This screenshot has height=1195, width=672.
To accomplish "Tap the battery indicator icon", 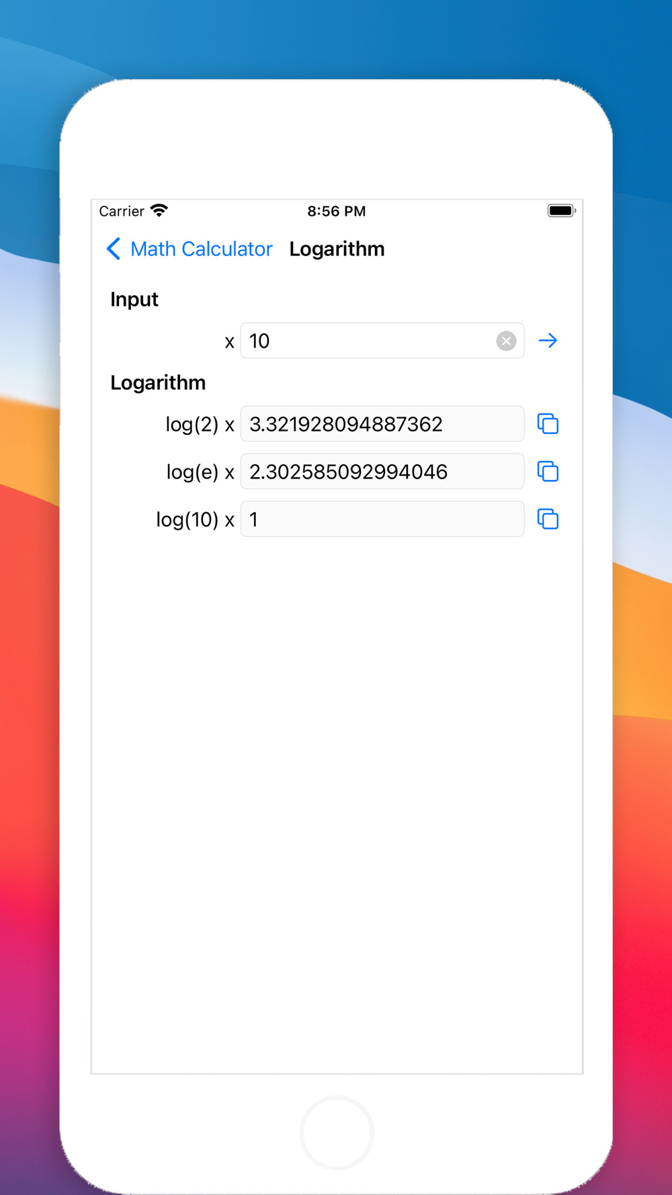I will point(562,211).
